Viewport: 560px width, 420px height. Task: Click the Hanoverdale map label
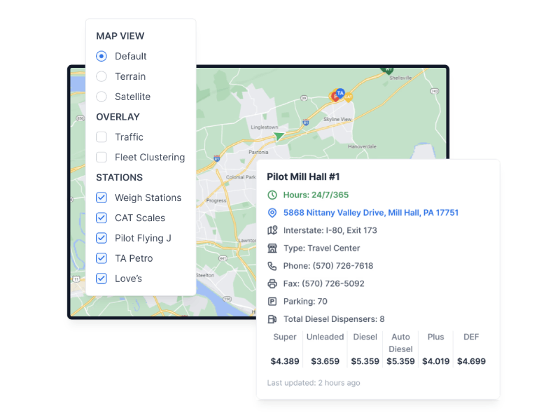[362, 146]
